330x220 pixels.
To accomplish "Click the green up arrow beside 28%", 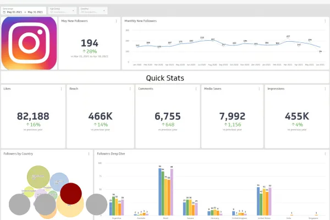I will click(84, 51).
